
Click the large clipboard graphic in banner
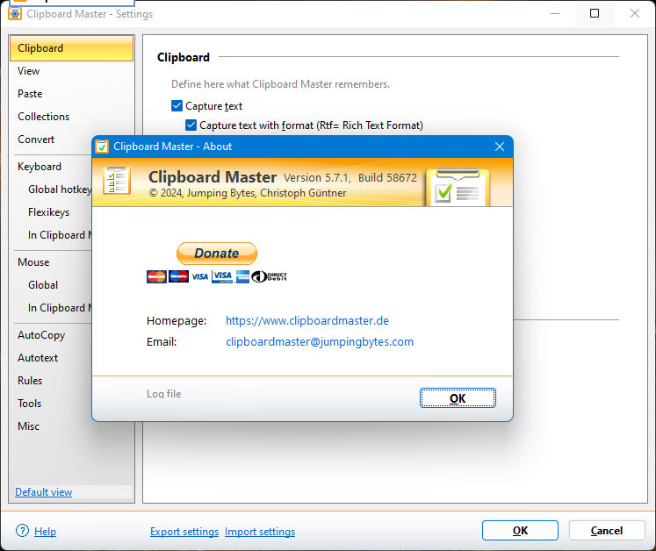pos(458,187)
